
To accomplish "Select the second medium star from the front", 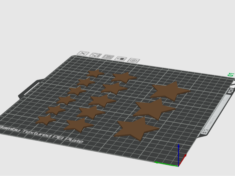I will click(91, 113).
